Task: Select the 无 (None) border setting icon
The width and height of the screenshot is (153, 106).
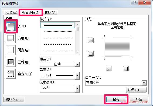Action: tap(11, 26)
